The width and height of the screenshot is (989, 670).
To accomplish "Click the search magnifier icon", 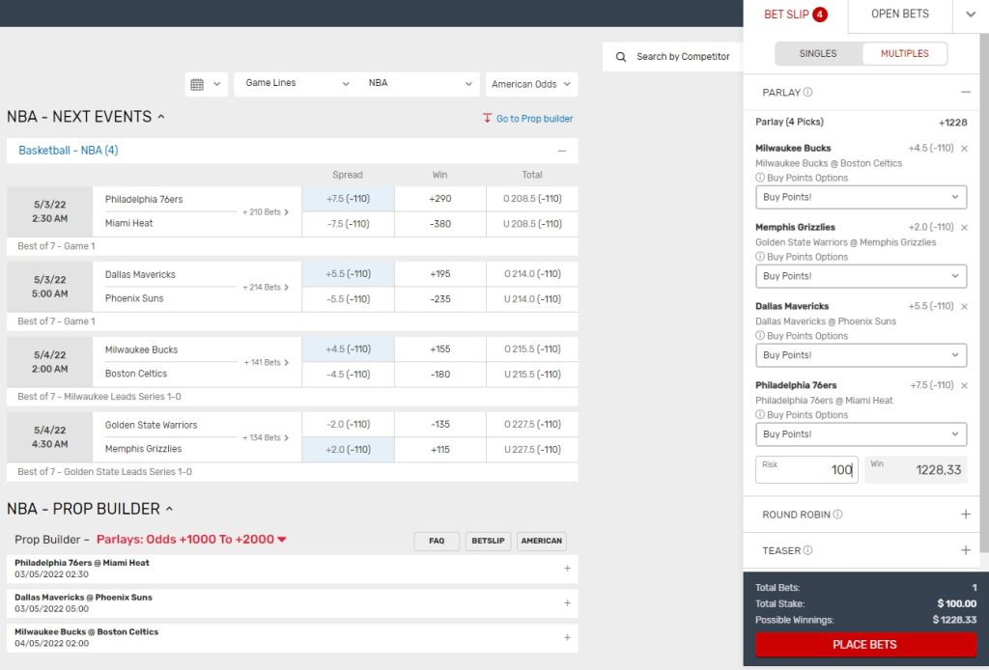I will (621, 57).
